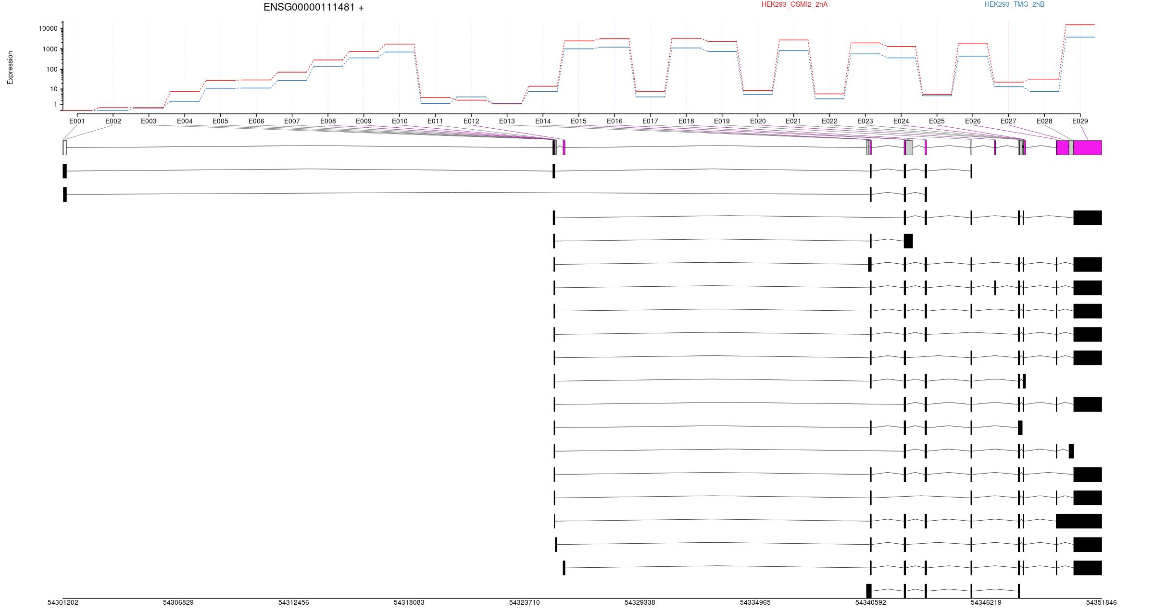The image size is (1154, 610).
Task: Select the HEK293_OSMI2_2hA legend label
Action: (794, 4)
